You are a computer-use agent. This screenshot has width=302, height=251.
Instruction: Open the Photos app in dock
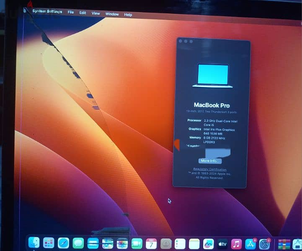coord(122,244)
